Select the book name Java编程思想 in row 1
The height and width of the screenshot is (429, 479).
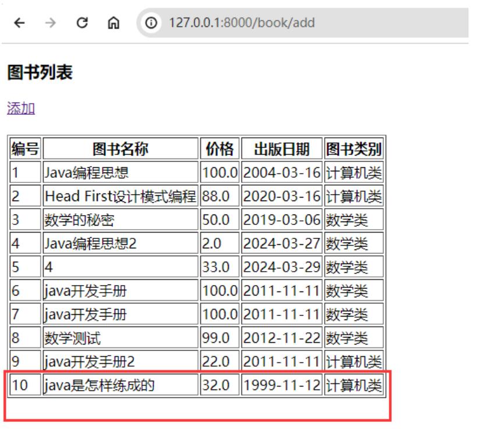pyautogui.click(x=87, y=173)
